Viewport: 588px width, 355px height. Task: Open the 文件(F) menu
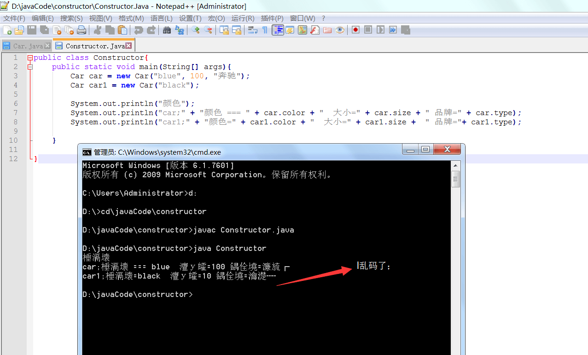coord(14,18)
